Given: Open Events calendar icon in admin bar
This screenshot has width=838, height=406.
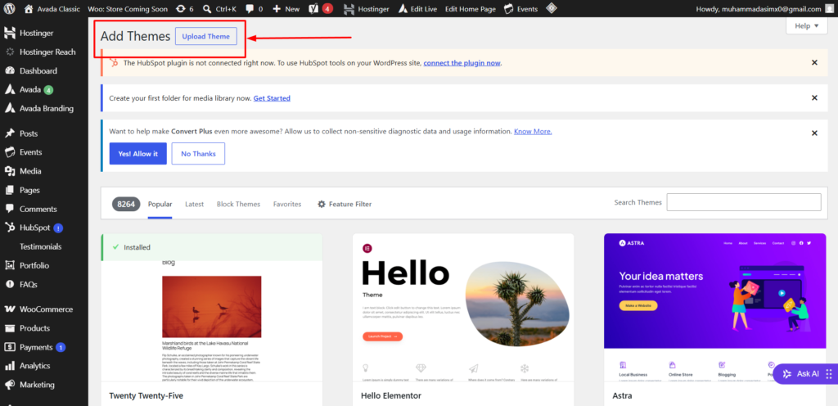Looking at the screenshot, I should (509, 8).
